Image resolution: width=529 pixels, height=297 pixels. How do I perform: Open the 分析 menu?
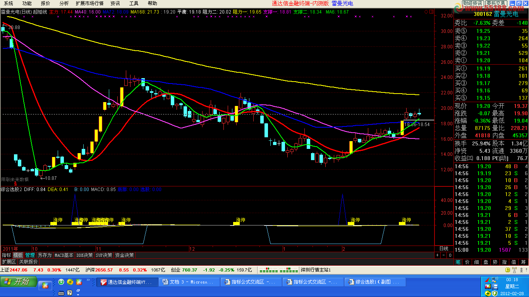pyautogui.click(x=64, y=3)
